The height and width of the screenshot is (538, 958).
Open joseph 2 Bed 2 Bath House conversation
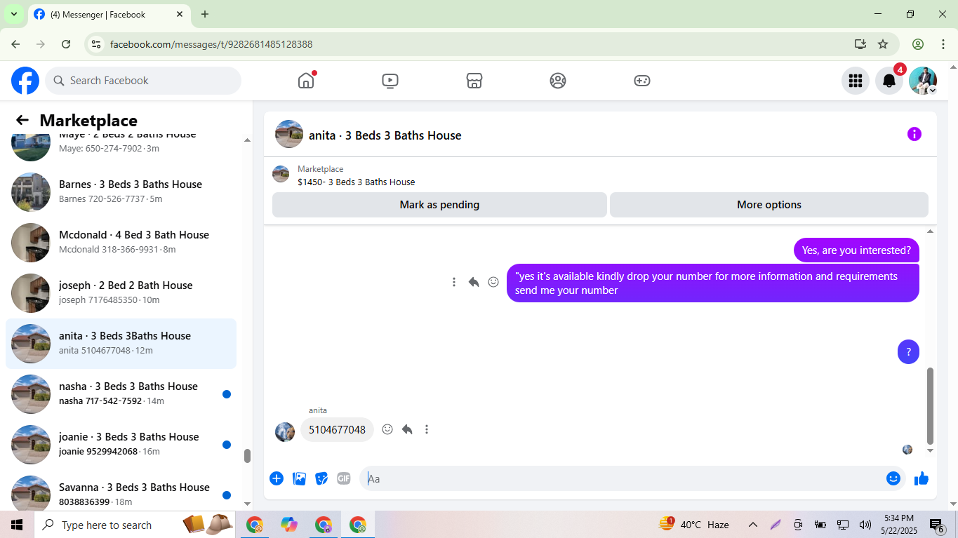(121, 293)
